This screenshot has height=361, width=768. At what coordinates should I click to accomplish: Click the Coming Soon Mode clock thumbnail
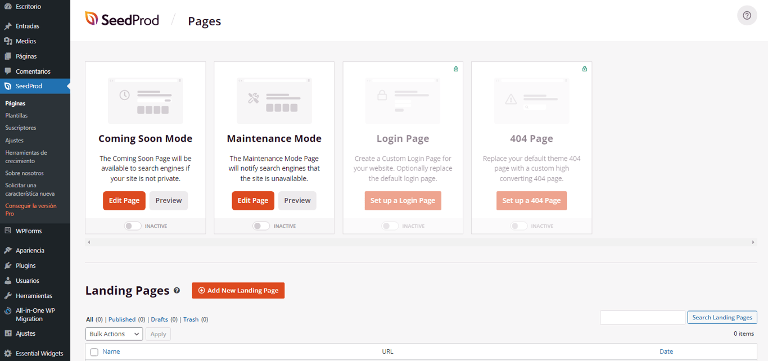(x=145, y=101)
